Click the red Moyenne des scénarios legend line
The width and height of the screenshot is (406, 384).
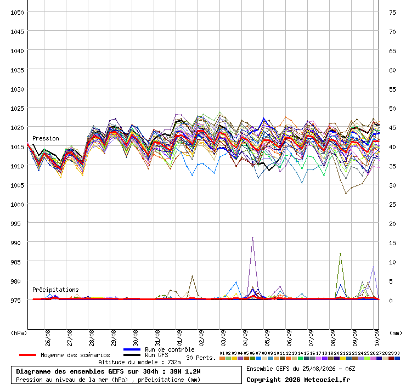[x=27, y=355]
